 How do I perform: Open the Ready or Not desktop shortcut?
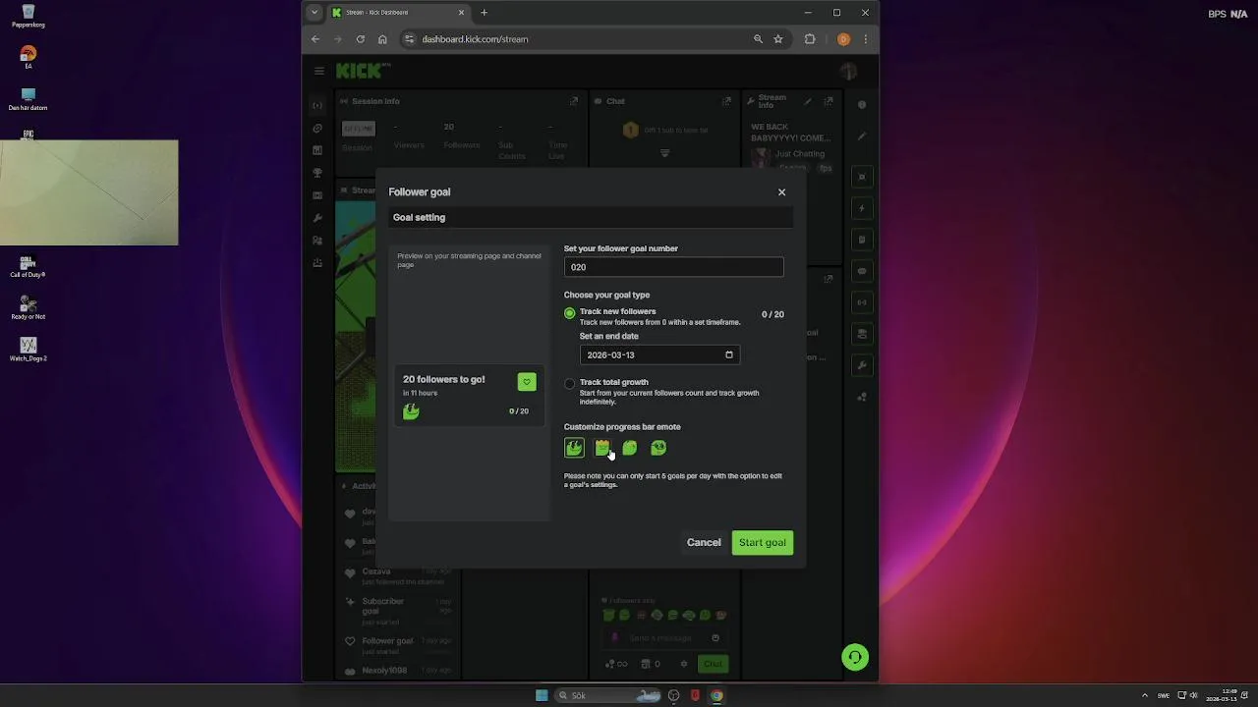coord(28,307)
